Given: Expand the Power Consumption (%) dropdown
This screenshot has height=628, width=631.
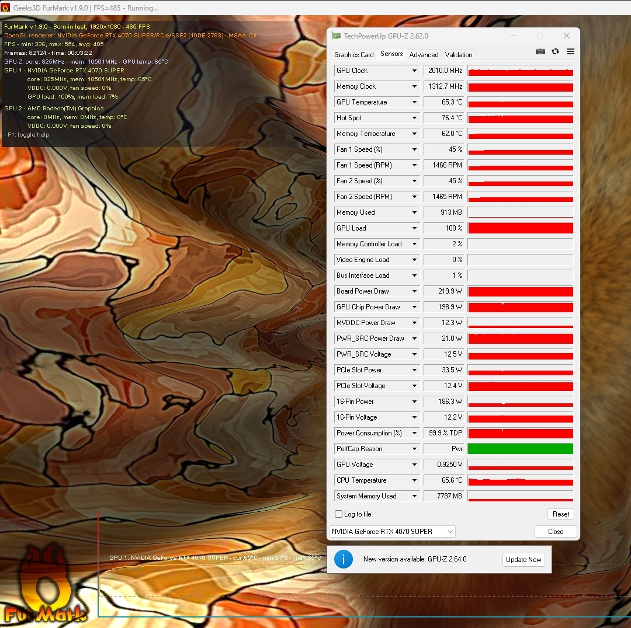Looking at the screenshot, I should coord(414,433).
